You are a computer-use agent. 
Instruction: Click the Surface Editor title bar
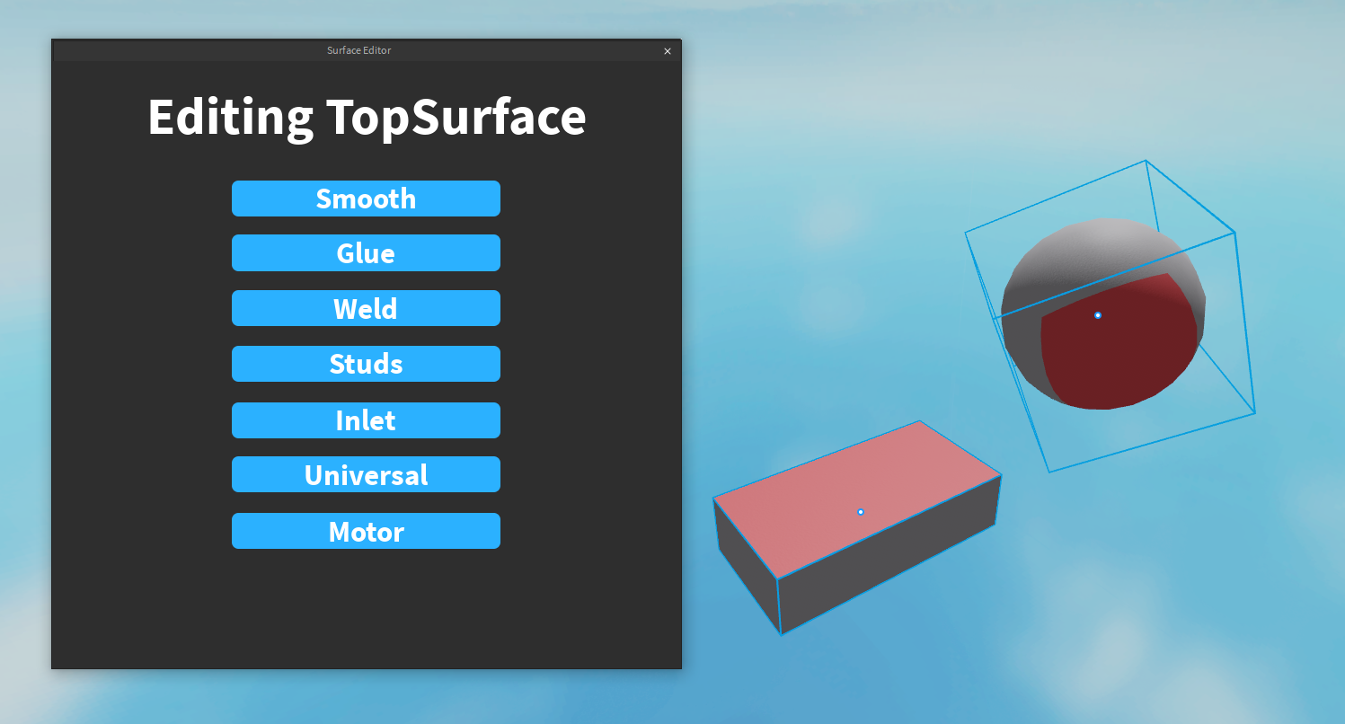point(358,50)
